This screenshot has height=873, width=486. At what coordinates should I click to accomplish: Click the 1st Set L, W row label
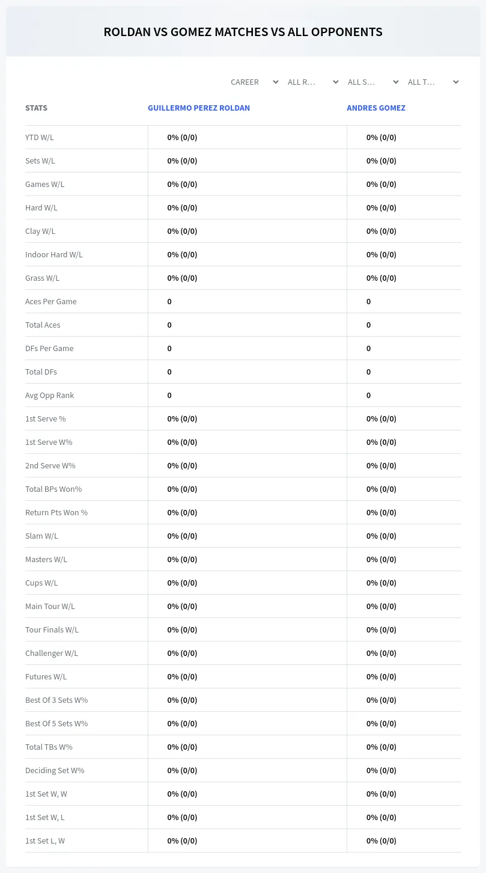pos(45,841)
